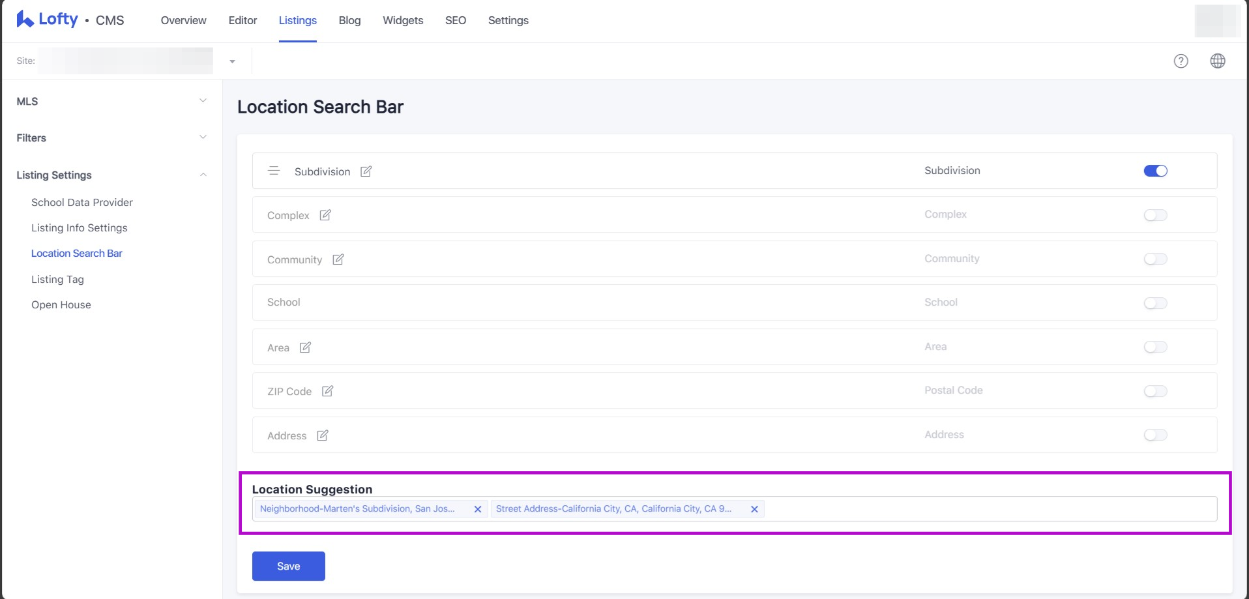Click the edit icon next to Area
The height and width of the screenshot is (599, 1249).
[x=305, y=347]
